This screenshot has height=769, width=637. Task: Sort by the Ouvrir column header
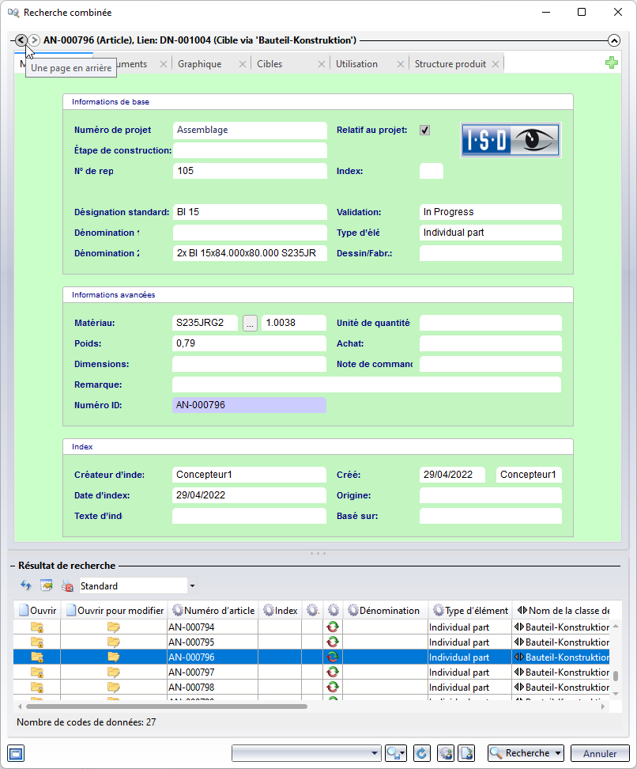[x=37, y=611]
